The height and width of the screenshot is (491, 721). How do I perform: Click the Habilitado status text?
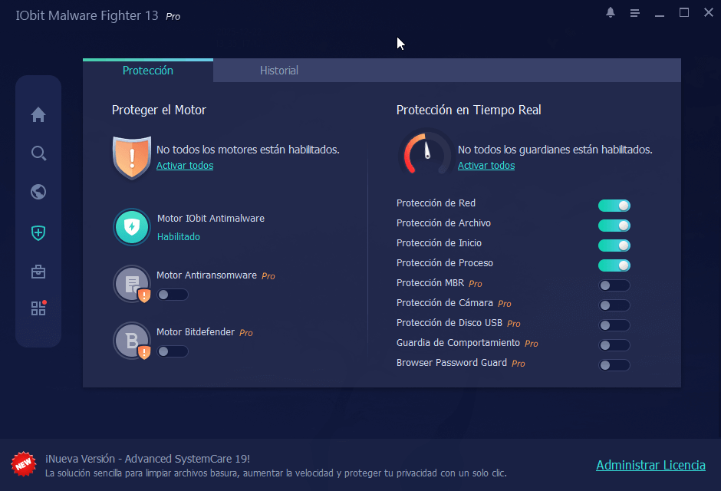coord(179,237)
